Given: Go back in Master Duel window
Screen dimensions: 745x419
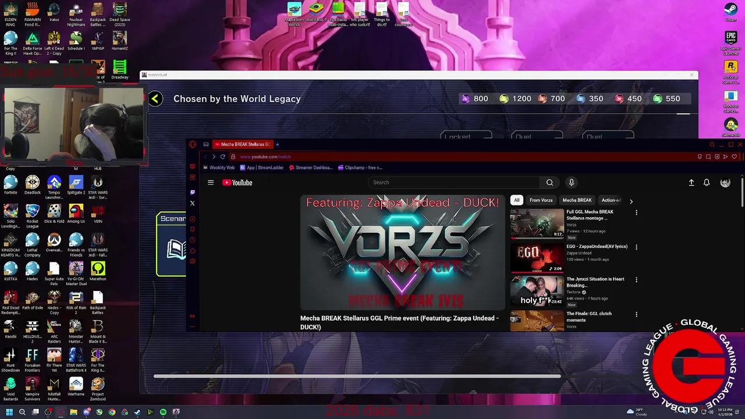Looking at the screenshot, I should click(x=155, y=99).
